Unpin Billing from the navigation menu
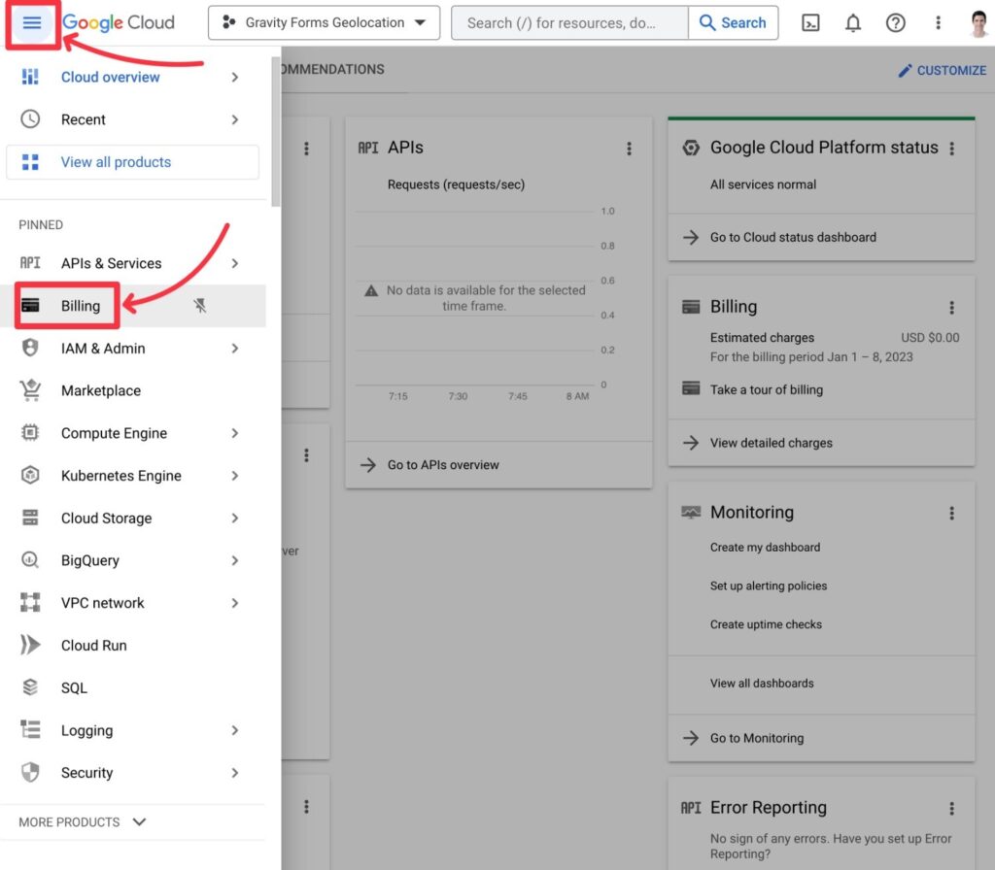 [x=199, y=305]
